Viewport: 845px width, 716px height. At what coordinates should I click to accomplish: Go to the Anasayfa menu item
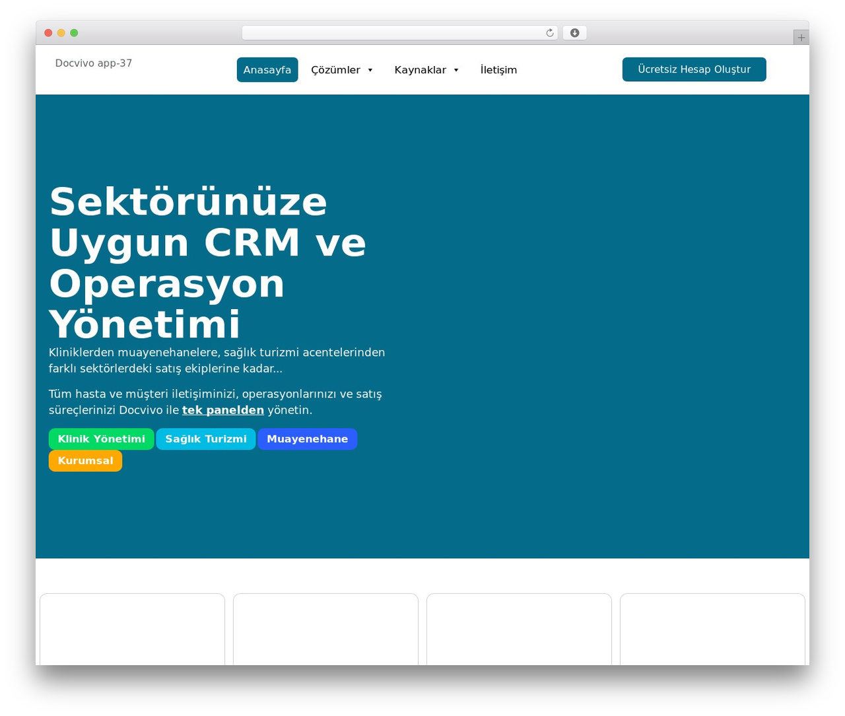pyautogui.click(x=267, y=70)
